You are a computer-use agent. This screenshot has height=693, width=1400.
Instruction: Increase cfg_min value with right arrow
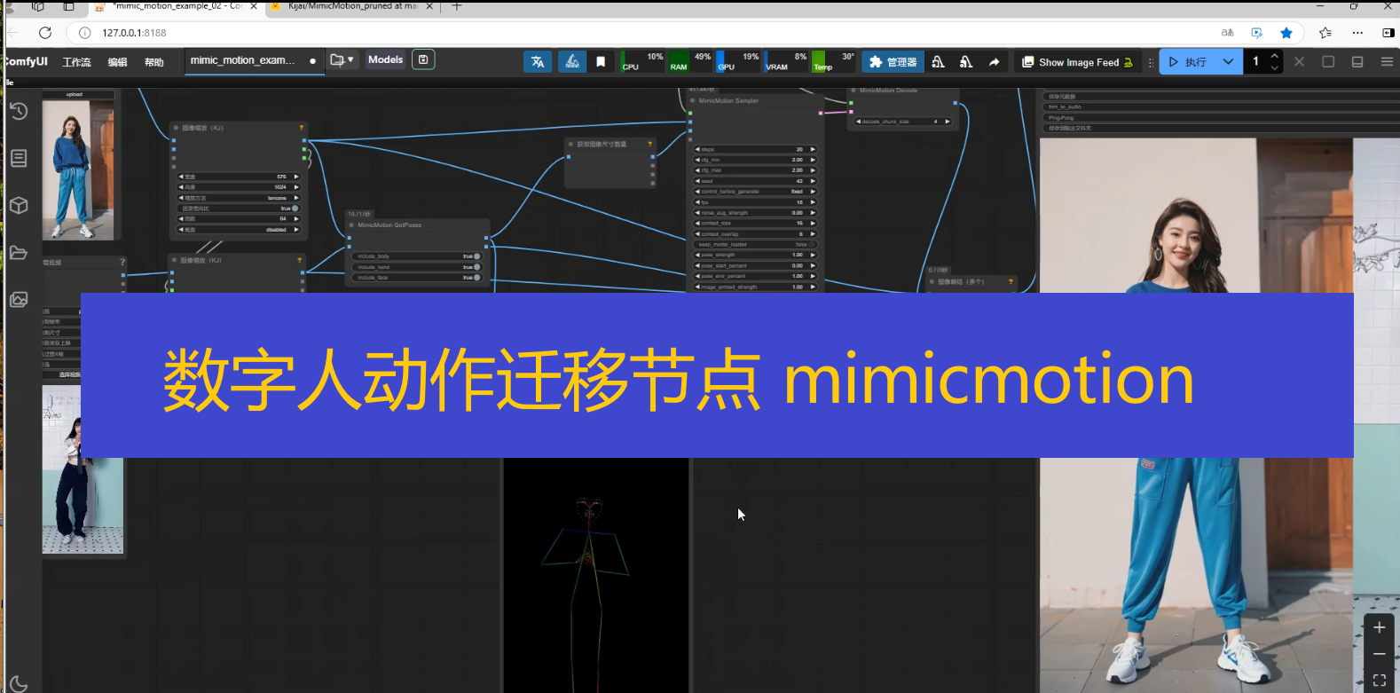[x=813, y=160]
